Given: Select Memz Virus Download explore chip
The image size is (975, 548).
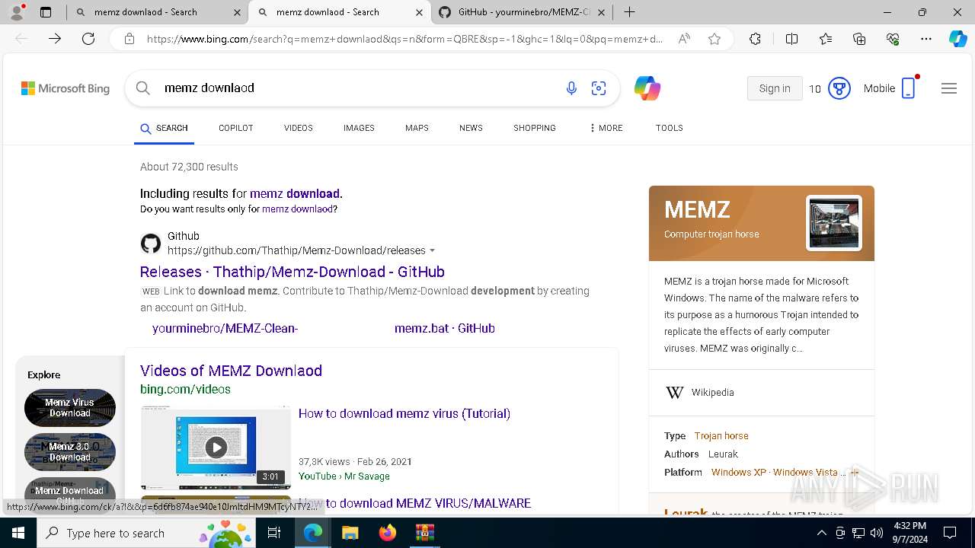Looking at the screenshot, I should [x=70, y=408].
